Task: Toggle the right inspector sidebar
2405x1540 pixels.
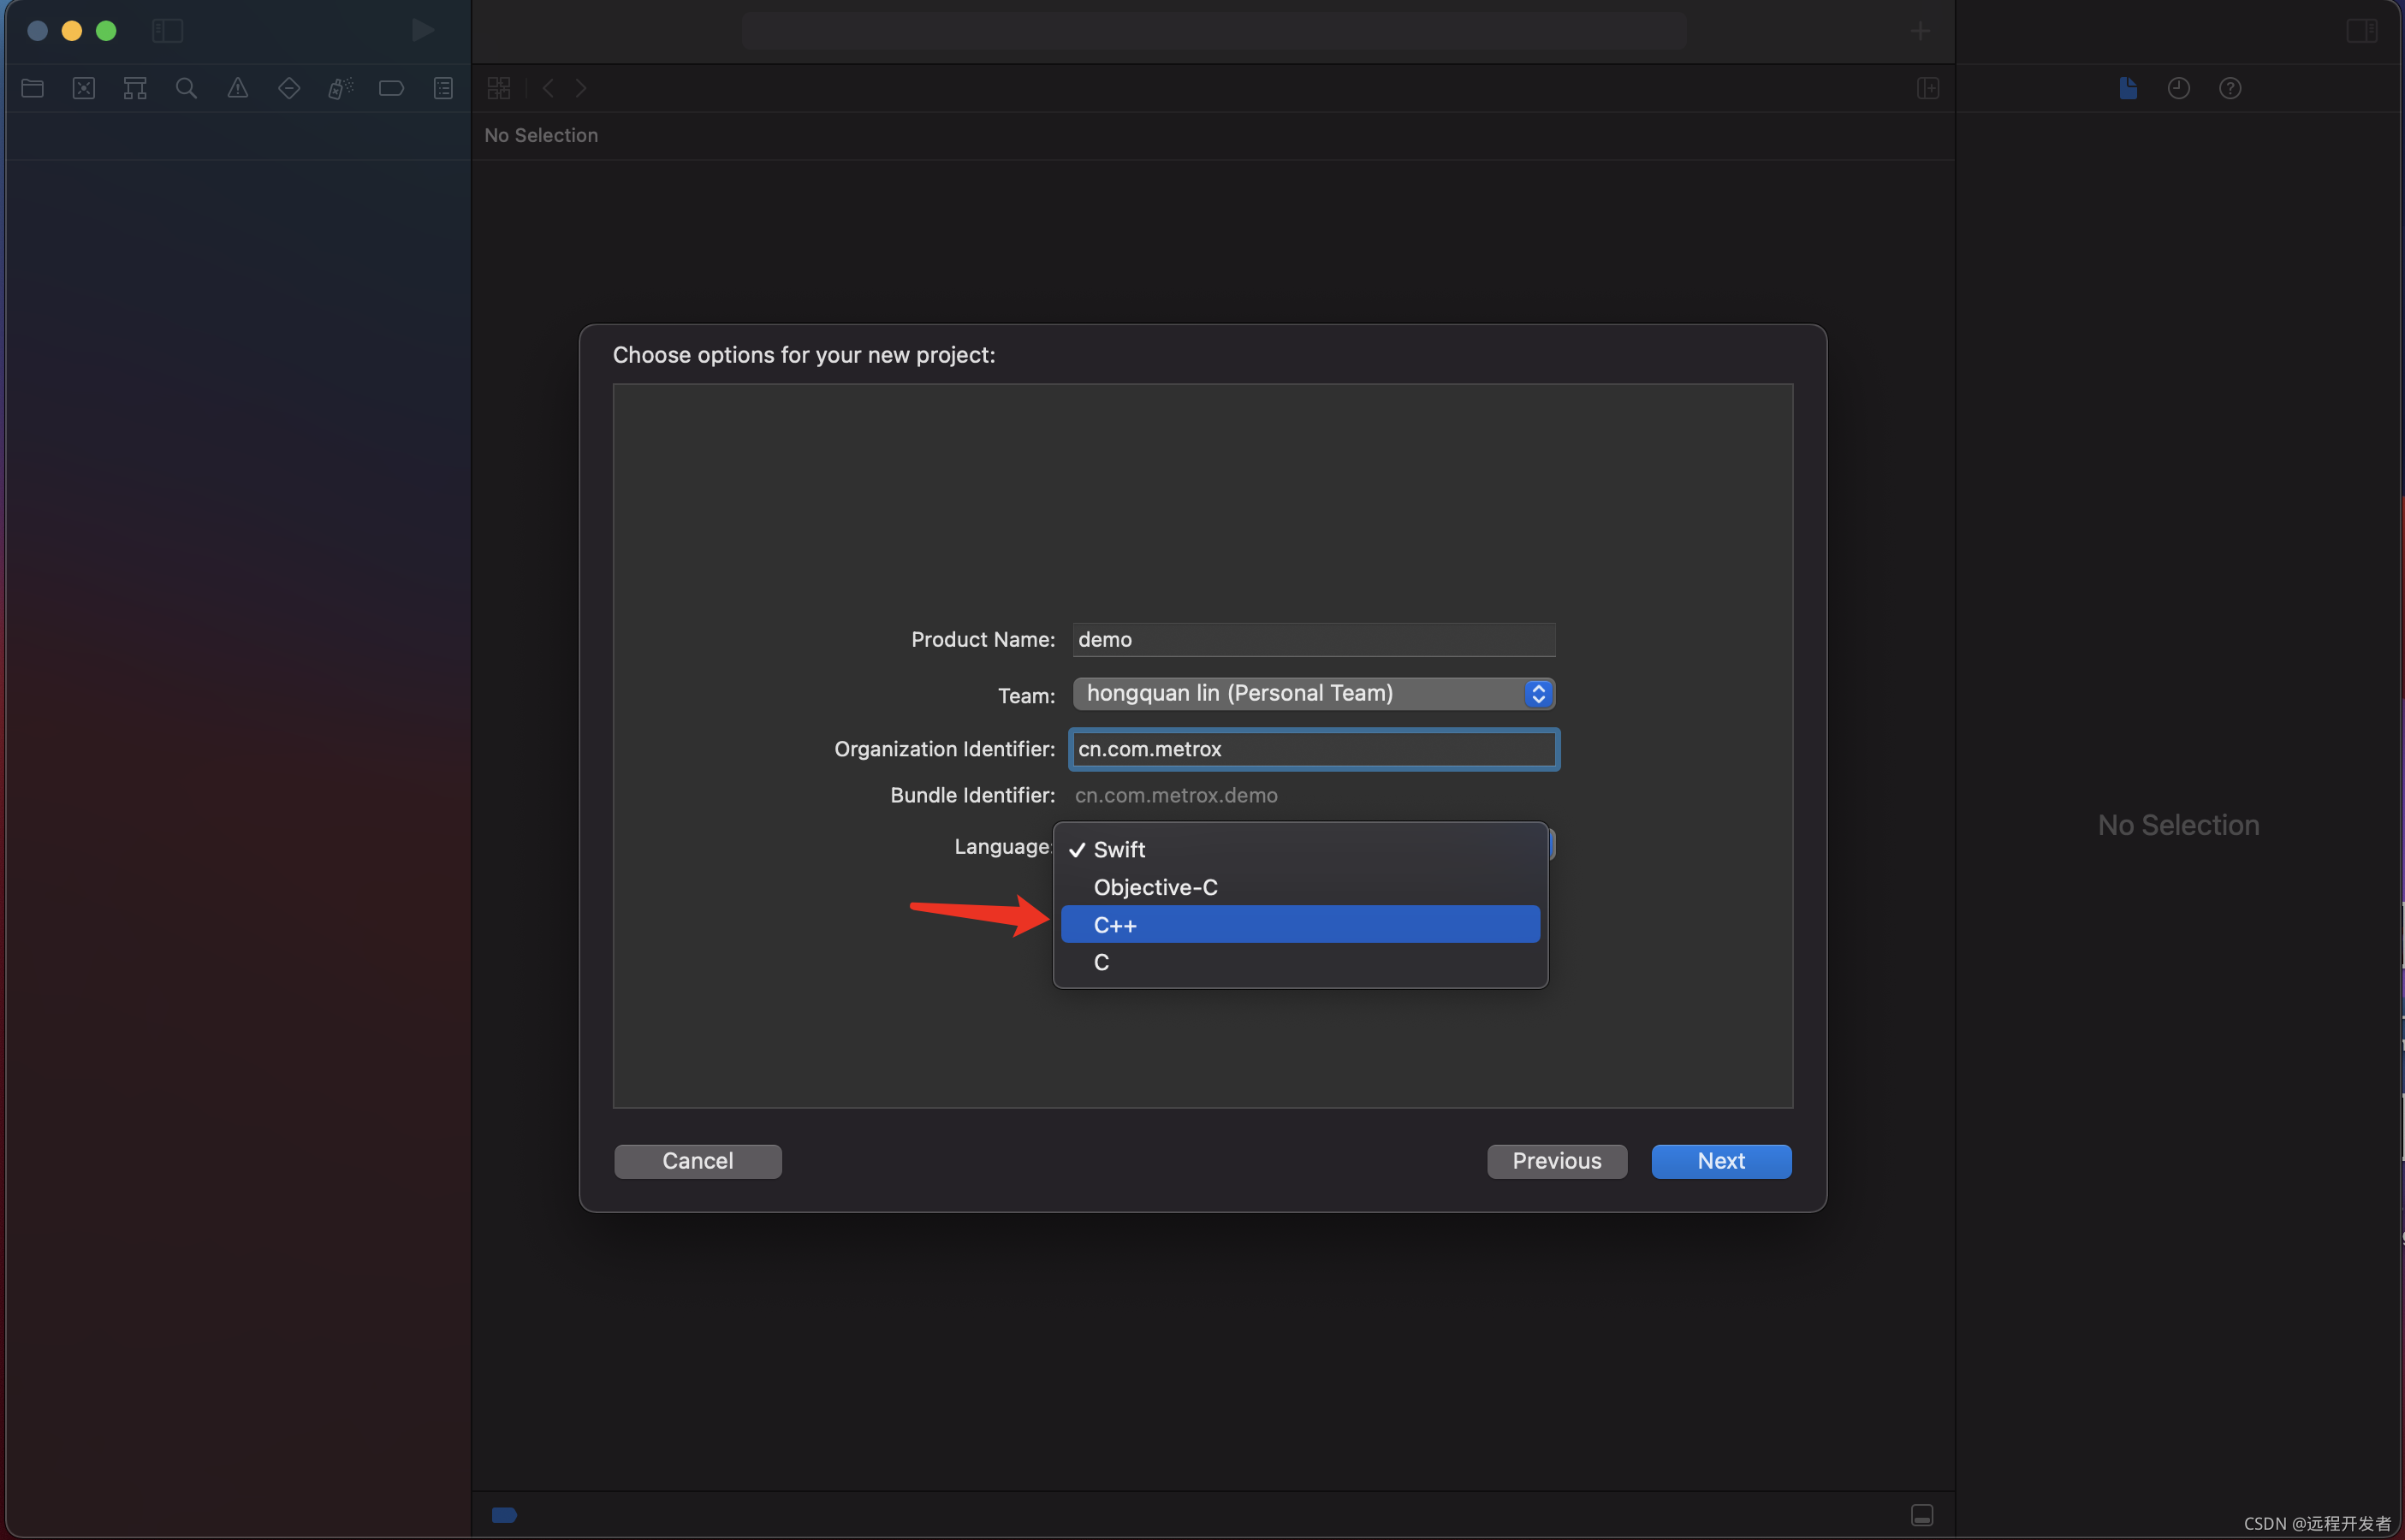Action: (x=2362, y=31)
